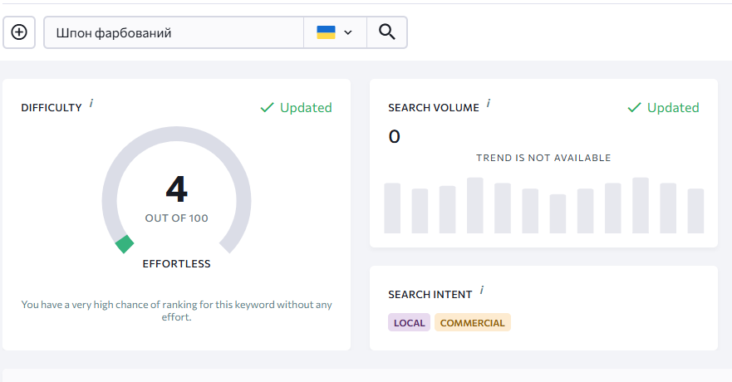The height and width of the screenshot is (382, 732).
Task: Expand the country selector chevron
Action: (348, 32)
